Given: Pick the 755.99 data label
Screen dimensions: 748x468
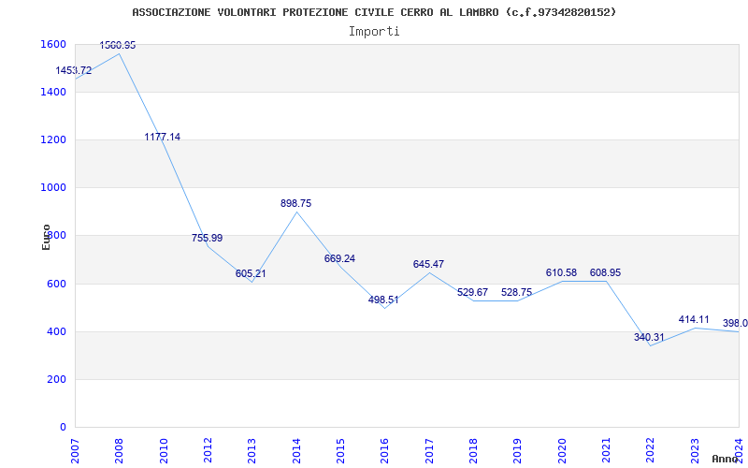Looking at the screenshot, I should coord(207,238).
